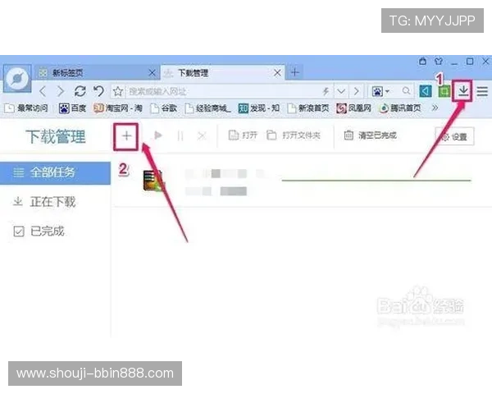Click the lightning speed mode icon
The height and width of the screenshot is (394, 492).
326,91
